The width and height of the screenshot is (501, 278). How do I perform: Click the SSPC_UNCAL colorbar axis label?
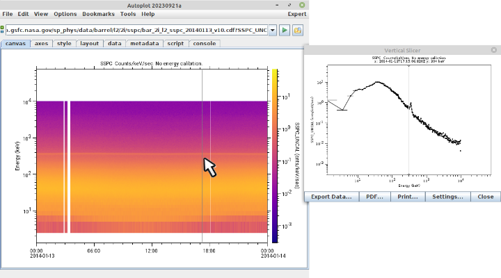coord(297,155)
